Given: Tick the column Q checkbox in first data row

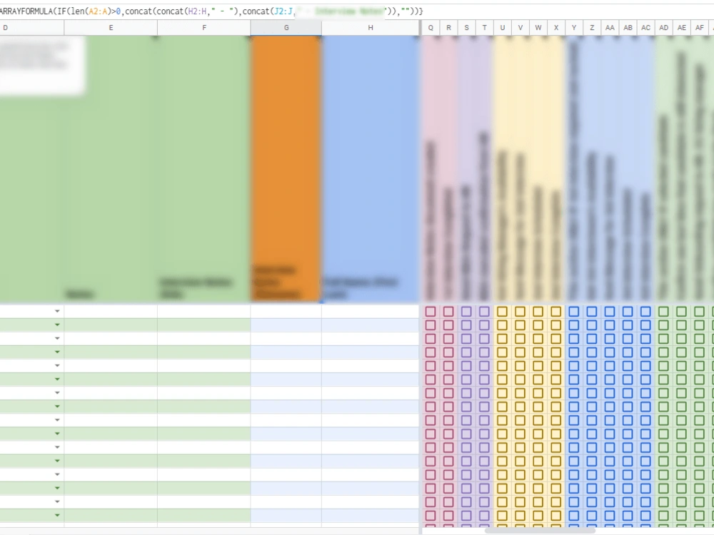Looking at the screenshot, I should point(431,312).
